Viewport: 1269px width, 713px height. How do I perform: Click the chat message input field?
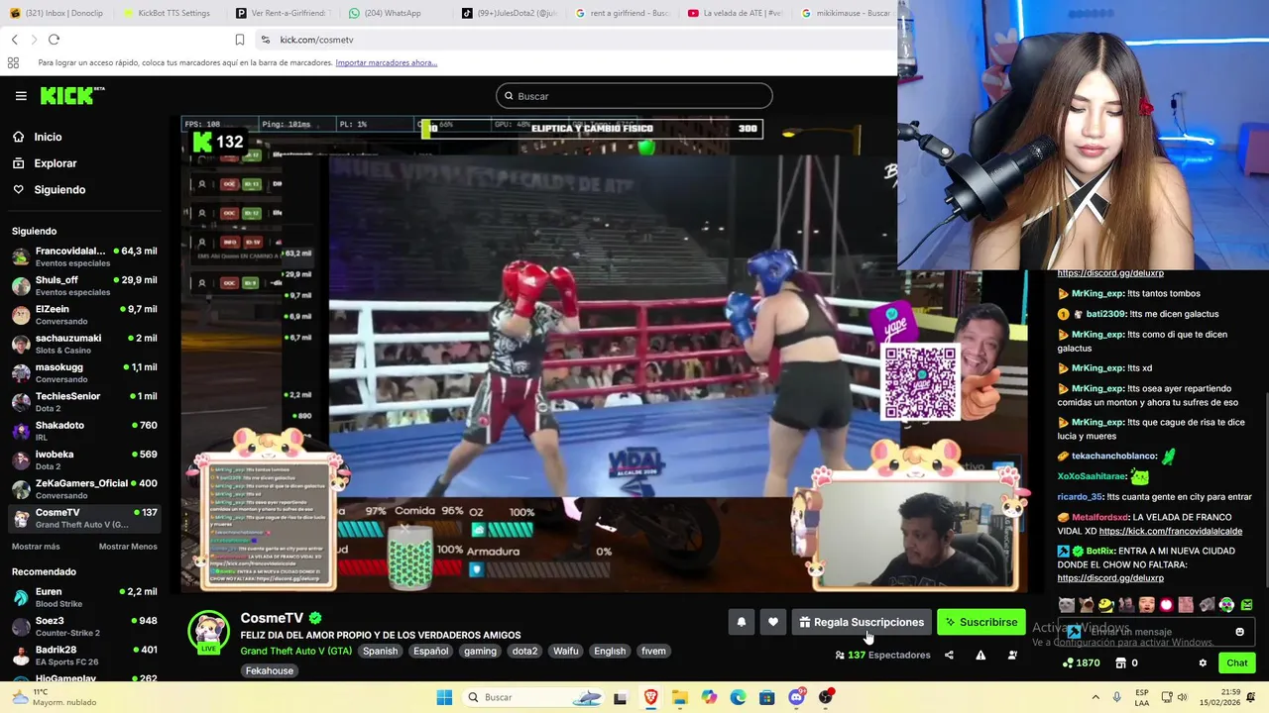(x=1155, y=632)
